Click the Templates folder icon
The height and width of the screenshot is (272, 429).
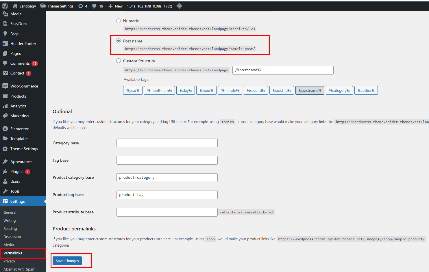click(5, 139)
